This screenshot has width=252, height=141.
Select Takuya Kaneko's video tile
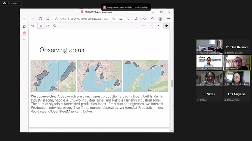click(237, 63)
